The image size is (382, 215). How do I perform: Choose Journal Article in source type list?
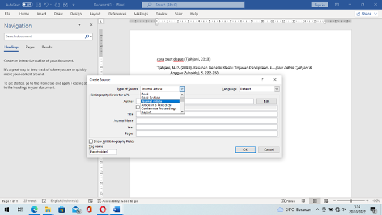(160, 101)
